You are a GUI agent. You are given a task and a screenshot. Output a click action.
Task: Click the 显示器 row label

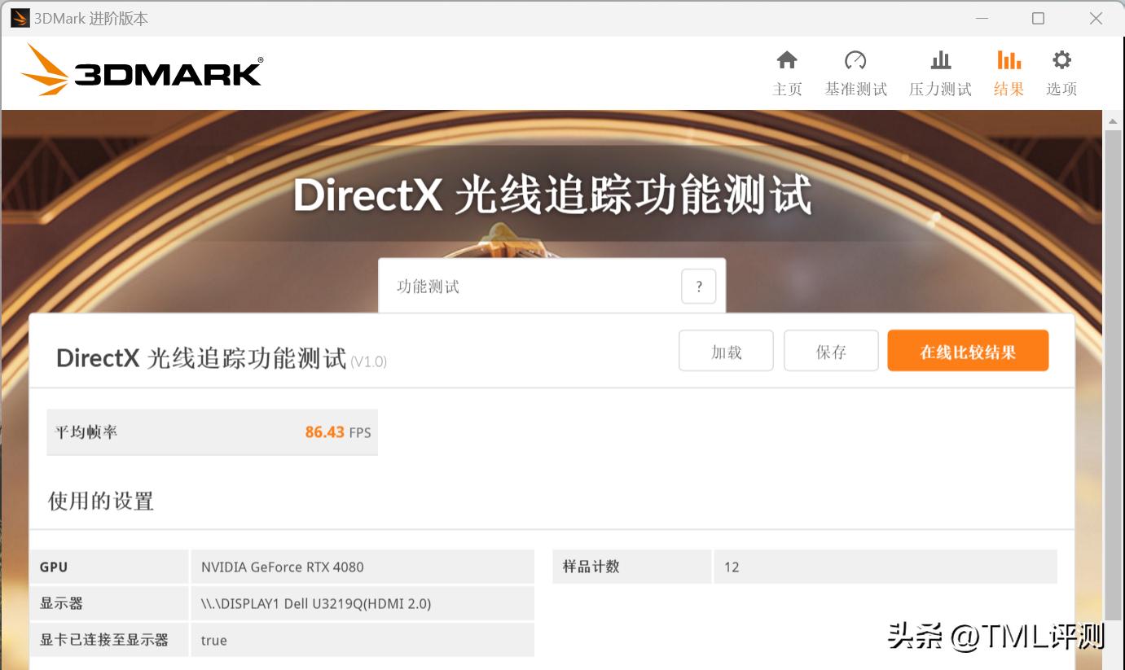61,603
